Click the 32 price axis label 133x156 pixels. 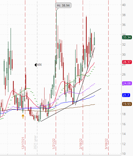tap(124, 45)
